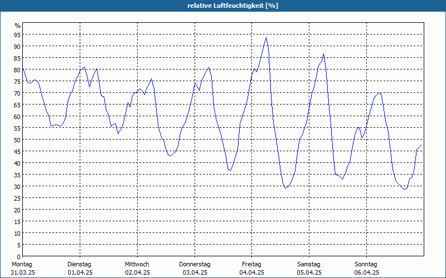This screenshot has height=278, width=446.
Task: Click the '45' y-axis value
Action: pos(17,151)
